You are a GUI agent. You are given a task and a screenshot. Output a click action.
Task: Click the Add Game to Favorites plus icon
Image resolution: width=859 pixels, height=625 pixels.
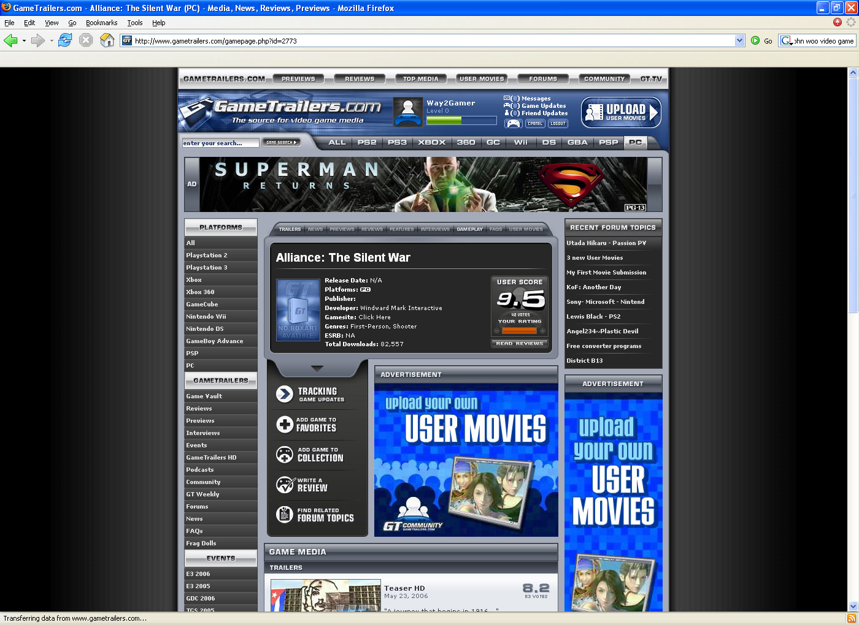(x=285, y=424)
